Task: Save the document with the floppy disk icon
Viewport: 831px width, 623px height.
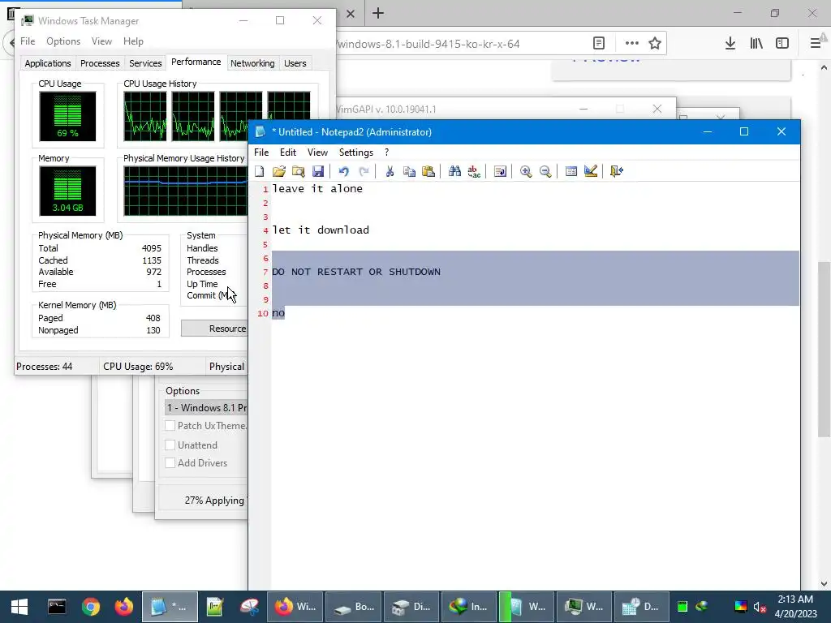Action: 318,171
